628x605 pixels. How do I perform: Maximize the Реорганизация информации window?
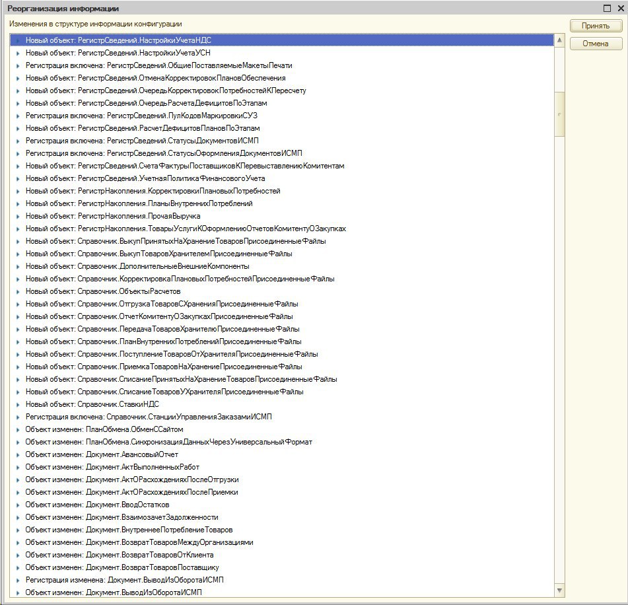[607, 8]
